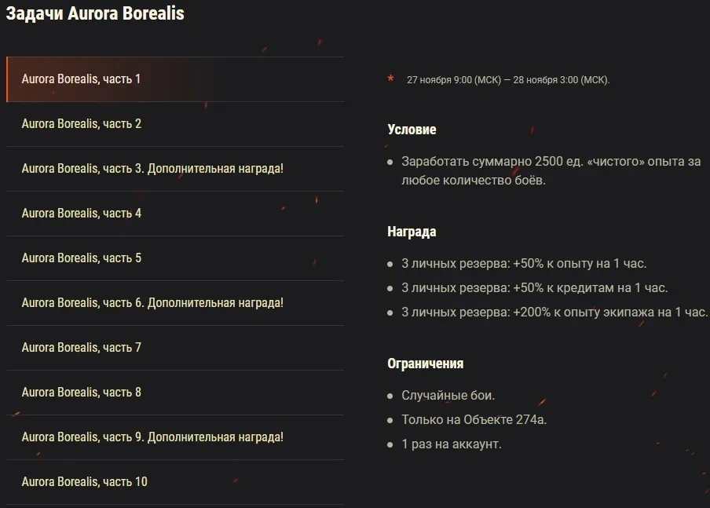Open the "Aurora Borealis, часть 2" tab
Viewport: 710px width, 508px height.
pos(82,124)
